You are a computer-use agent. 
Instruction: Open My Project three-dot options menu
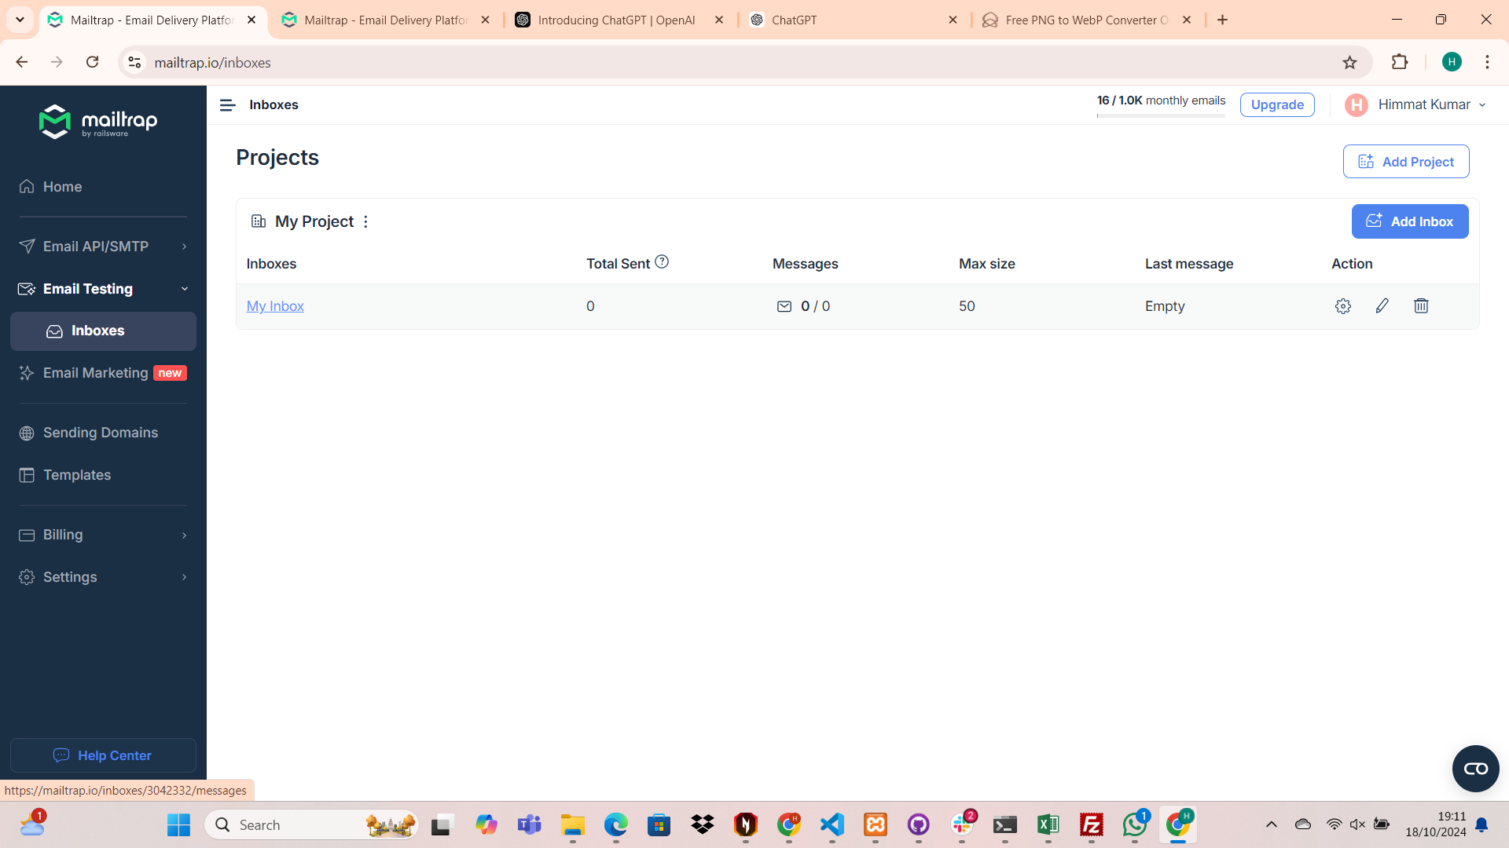[x=365, y=222]
